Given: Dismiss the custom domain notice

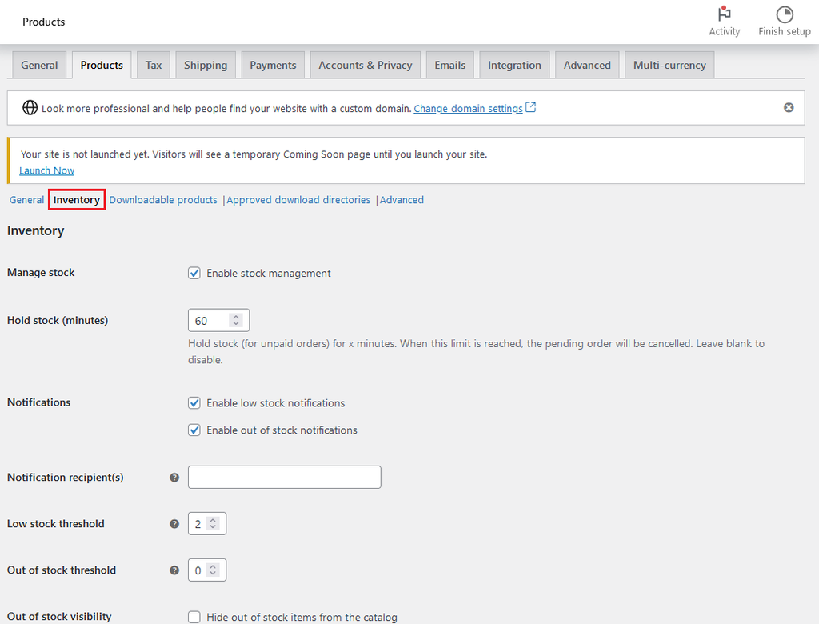Looking at the screenshot, I should 789,108.
